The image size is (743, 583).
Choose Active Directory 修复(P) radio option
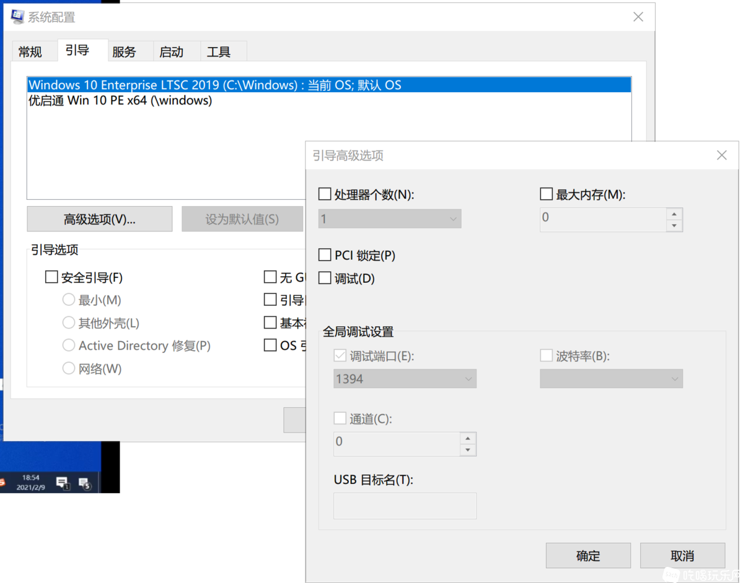(x=69, y=345)
